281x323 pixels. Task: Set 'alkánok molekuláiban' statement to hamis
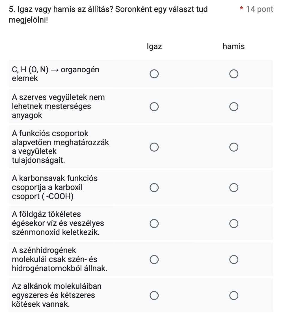234,296
